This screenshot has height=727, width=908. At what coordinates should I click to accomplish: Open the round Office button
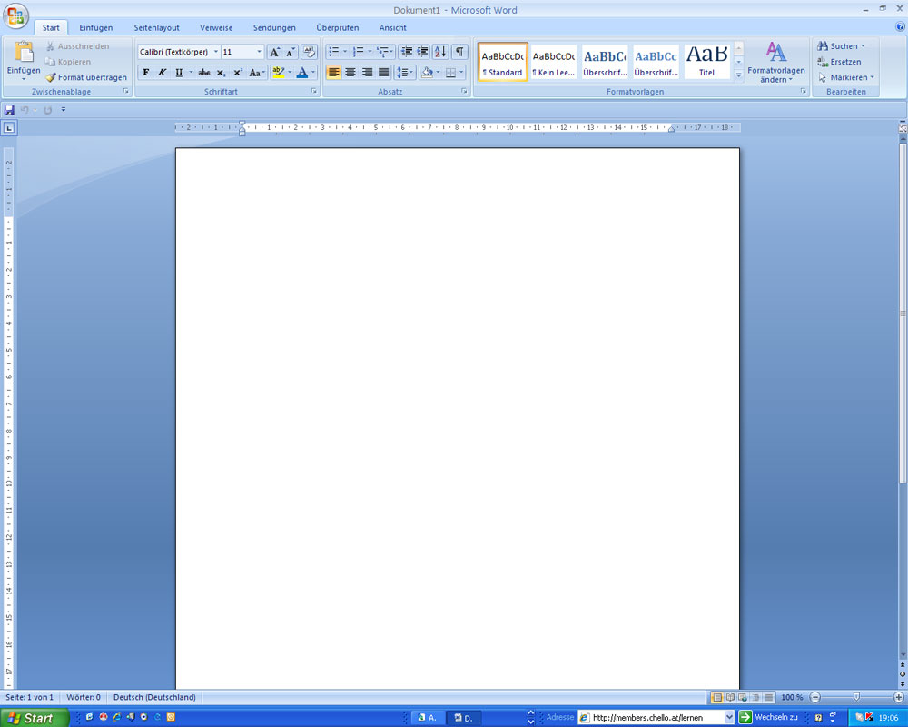click(16, 15)
